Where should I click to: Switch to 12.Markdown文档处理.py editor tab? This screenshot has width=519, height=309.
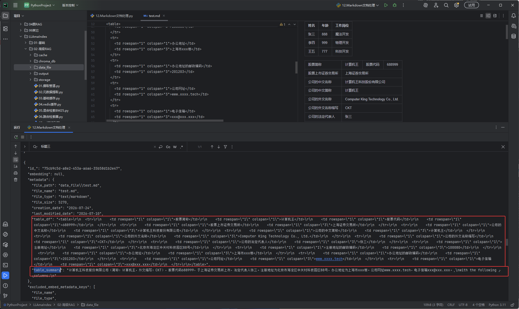112,16
